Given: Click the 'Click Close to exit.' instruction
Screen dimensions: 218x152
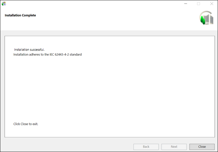Looking at the screenshot, I should coord(26,124).
